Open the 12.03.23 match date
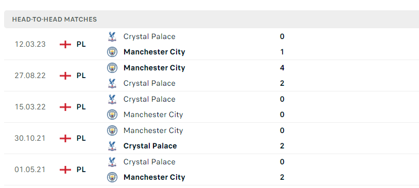The width and height of the screenshot is (419, 188). point(30,44)
